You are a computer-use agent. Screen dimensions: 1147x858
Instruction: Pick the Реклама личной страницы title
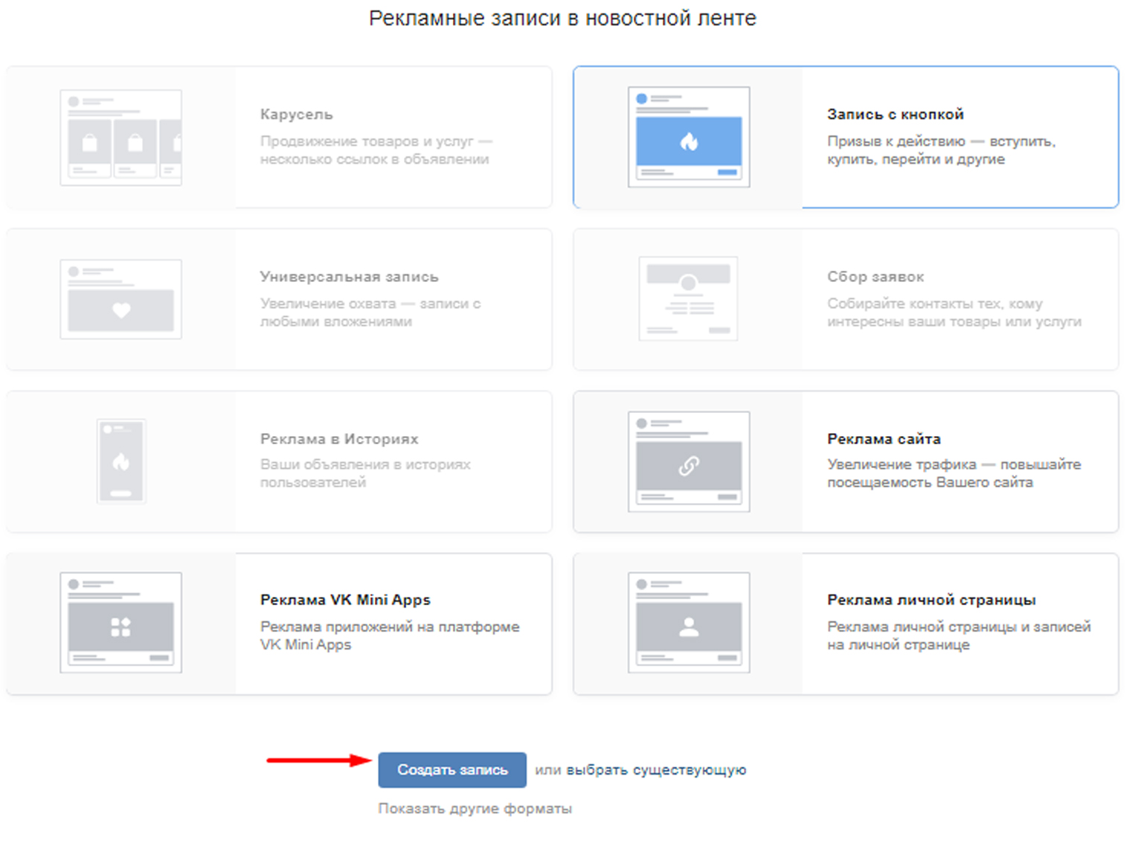931,600
